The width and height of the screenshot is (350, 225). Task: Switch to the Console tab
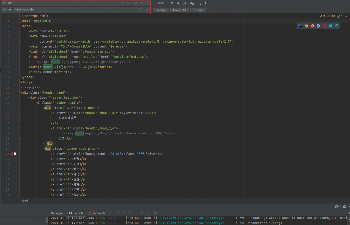[77, 213]
